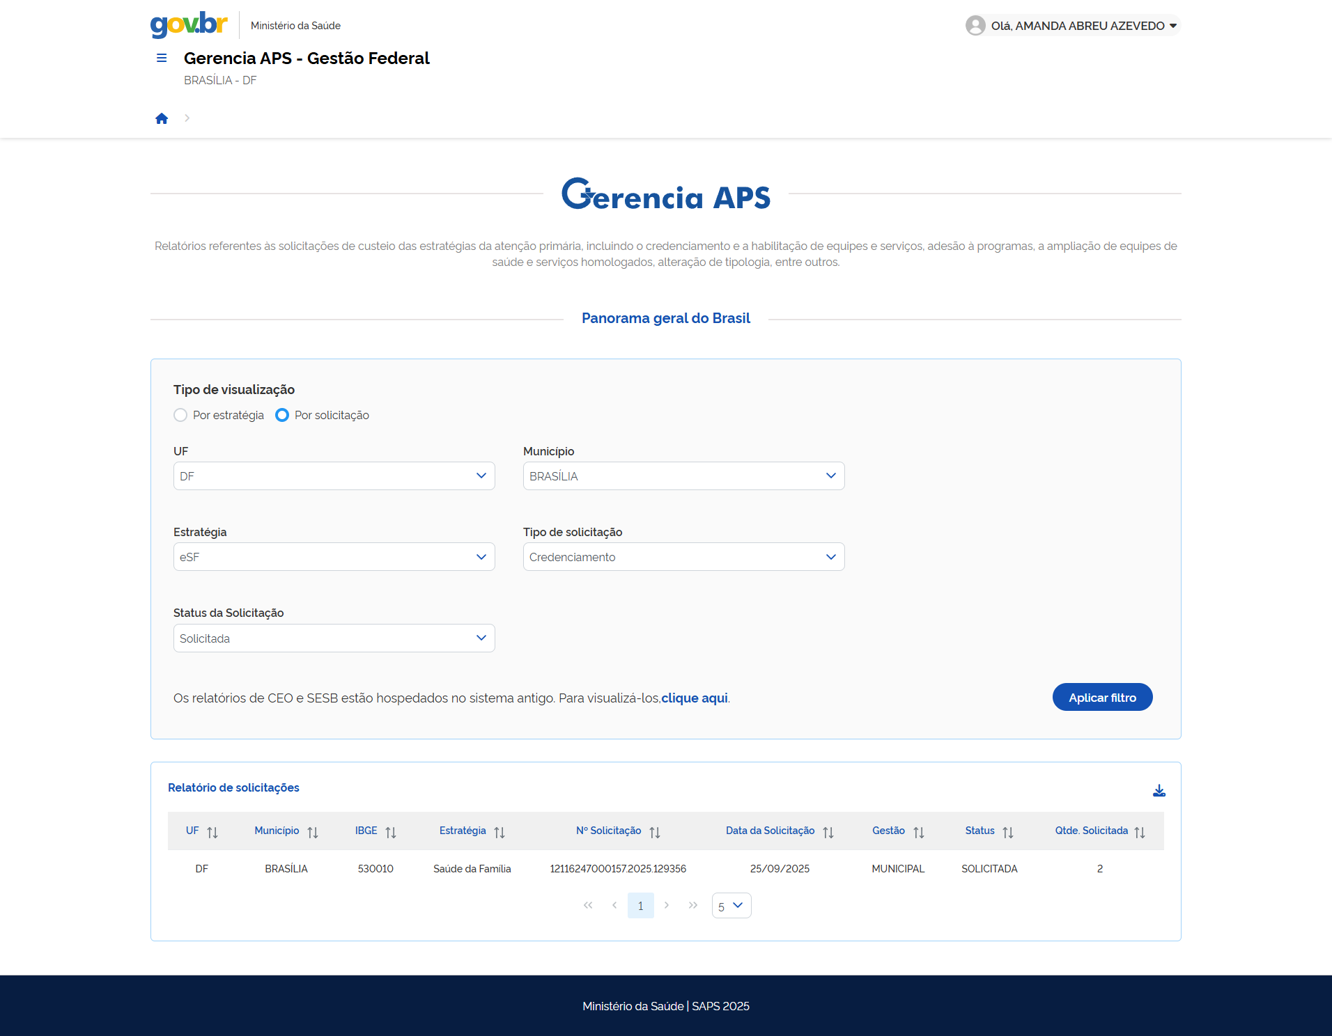Go to page 1 in pagination

[x=640, y=906]
